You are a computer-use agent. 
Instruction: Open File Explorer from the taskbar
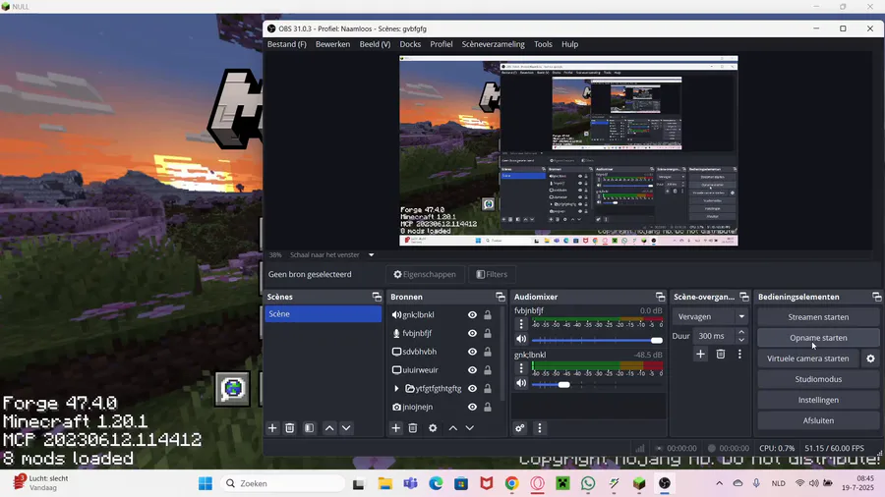coord(384,483)
